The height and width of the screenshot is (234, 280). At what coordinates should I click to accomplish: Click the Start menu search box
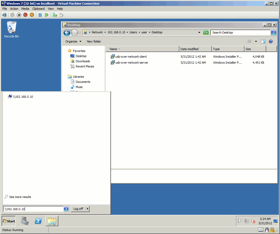33,209
